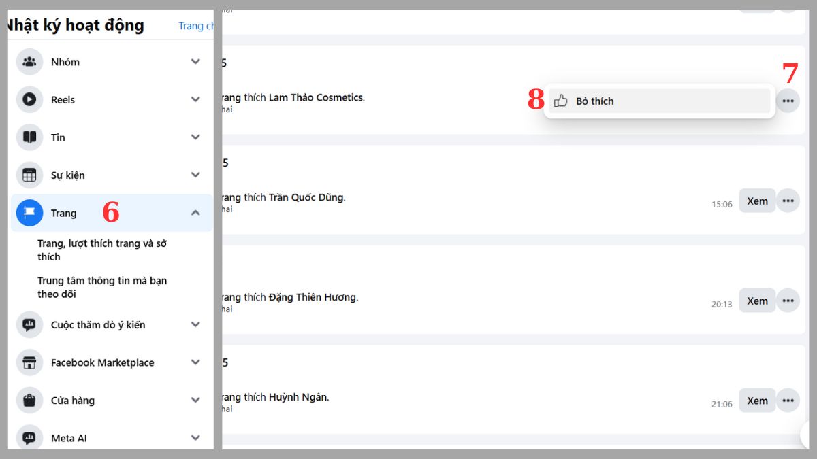Select the Meta AI icon
This screenshot has width=817, height=459.
click(29, 438)
